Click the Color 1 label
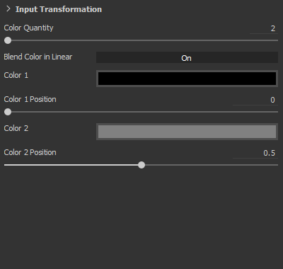 coord(16,75)
